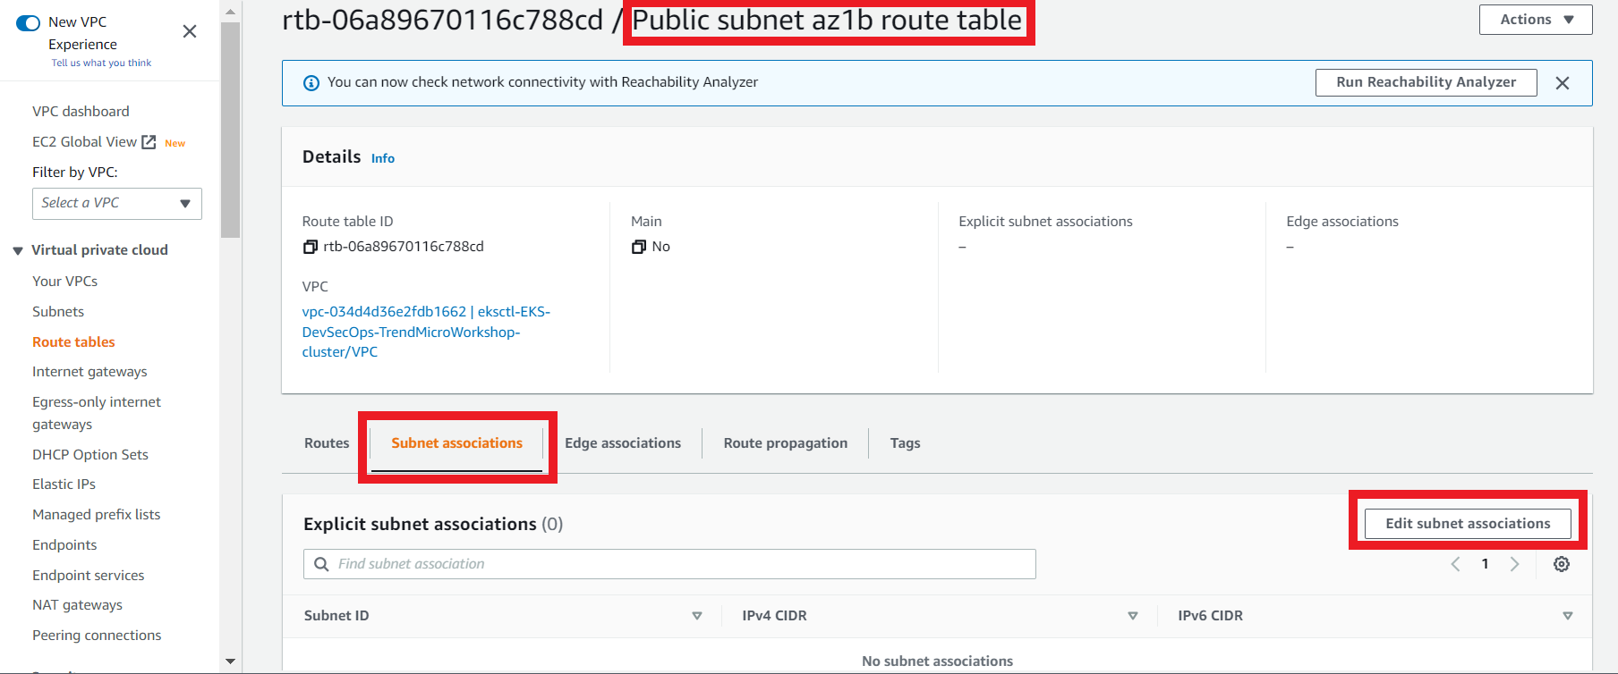Open the Tags tab
Viewport: 1618px width, 674px height.
click(x=905, y=443)
